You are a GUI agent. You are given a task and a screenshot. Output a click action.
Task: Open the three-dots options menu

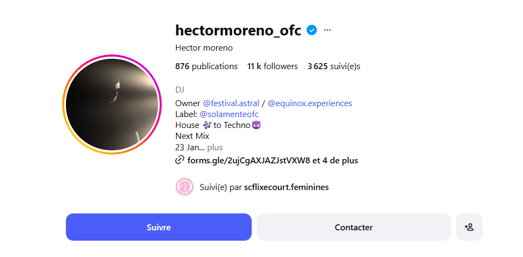[327, 30]
